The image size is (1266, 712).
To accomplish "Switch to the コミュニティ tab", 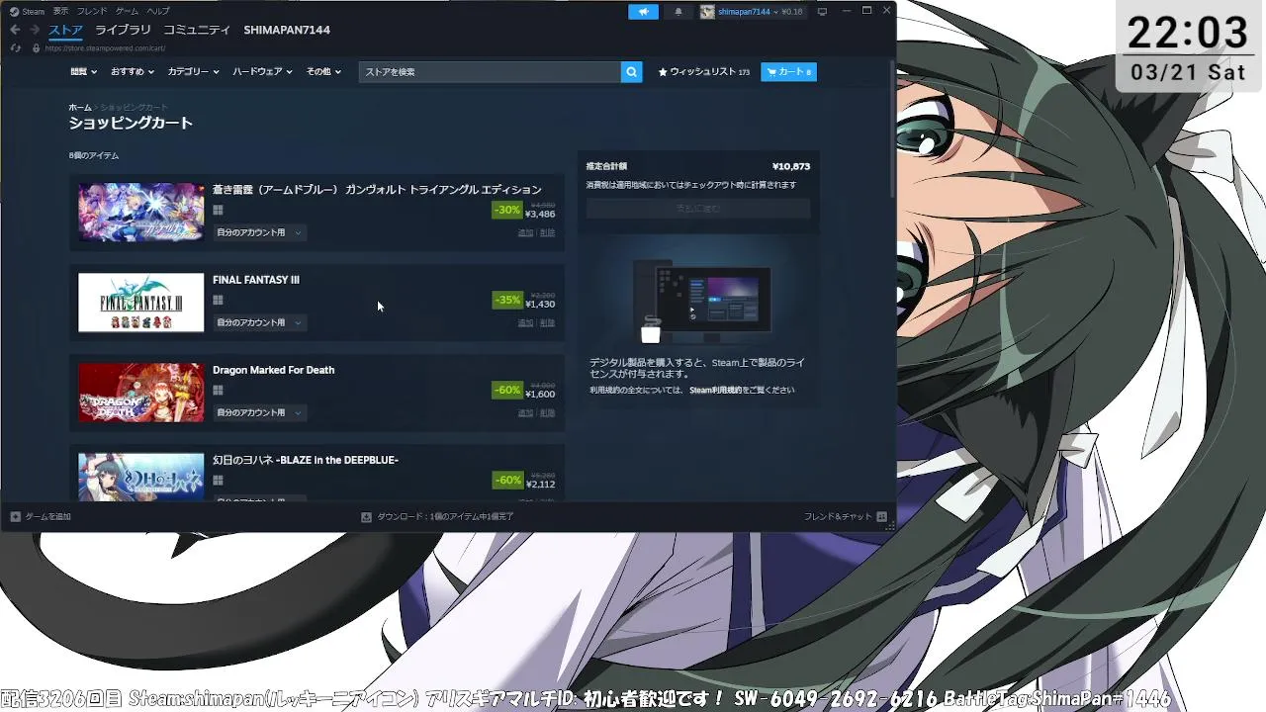I will [197, 31].
